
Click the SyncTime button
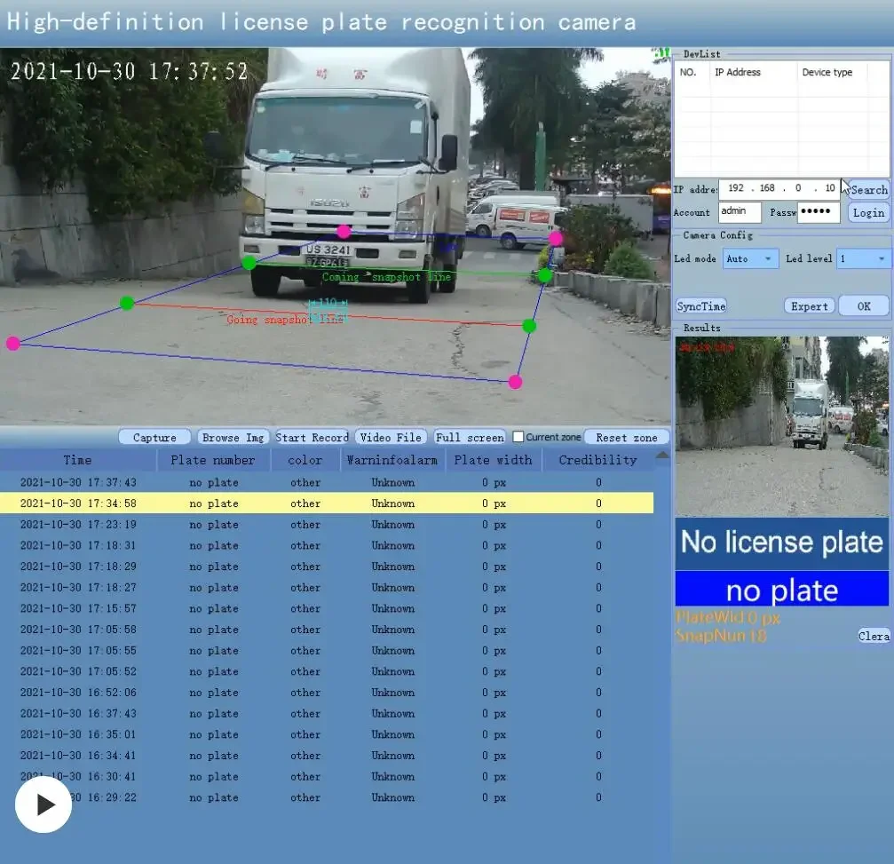click(x=700, y=306)
